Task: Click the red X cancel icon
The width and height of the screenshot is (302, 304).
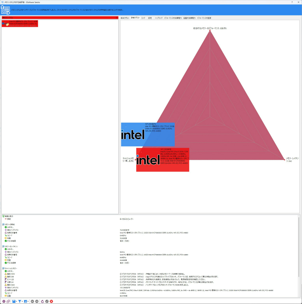Action: tap(51, 301)
